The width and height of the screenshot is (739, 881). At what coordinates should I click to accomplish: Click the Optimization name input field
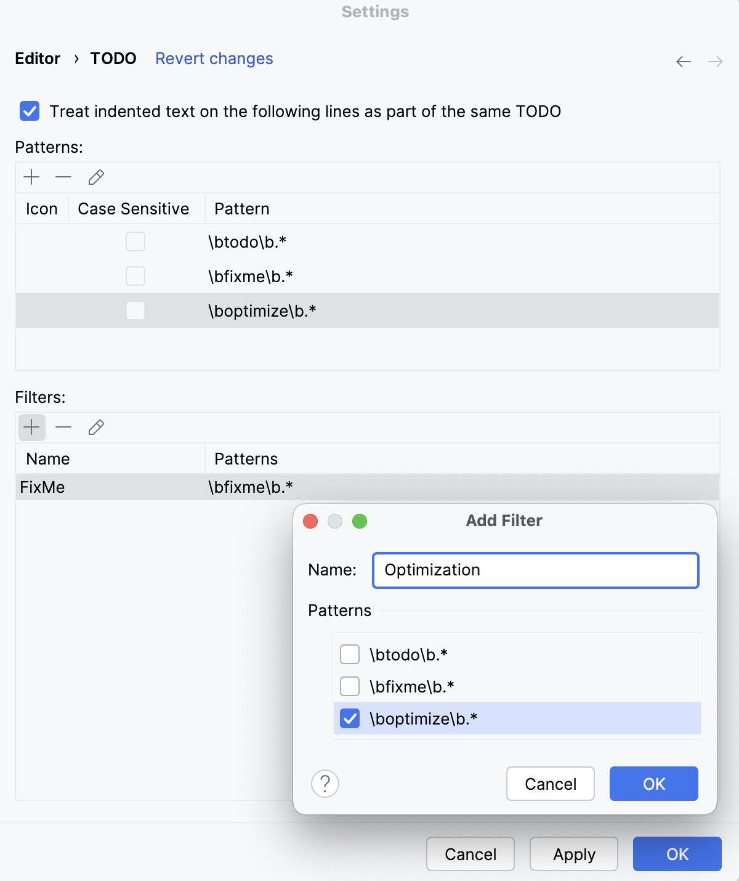[x=535, y=570]
